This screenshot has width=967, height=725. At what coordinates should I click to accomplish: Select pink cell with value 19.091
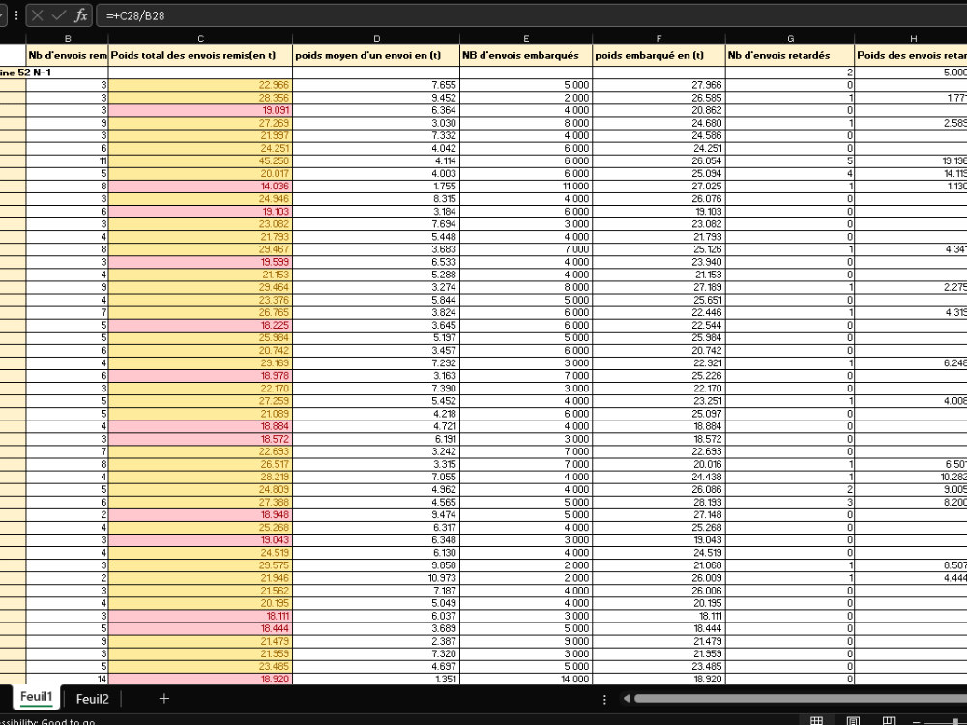point(200,110)
